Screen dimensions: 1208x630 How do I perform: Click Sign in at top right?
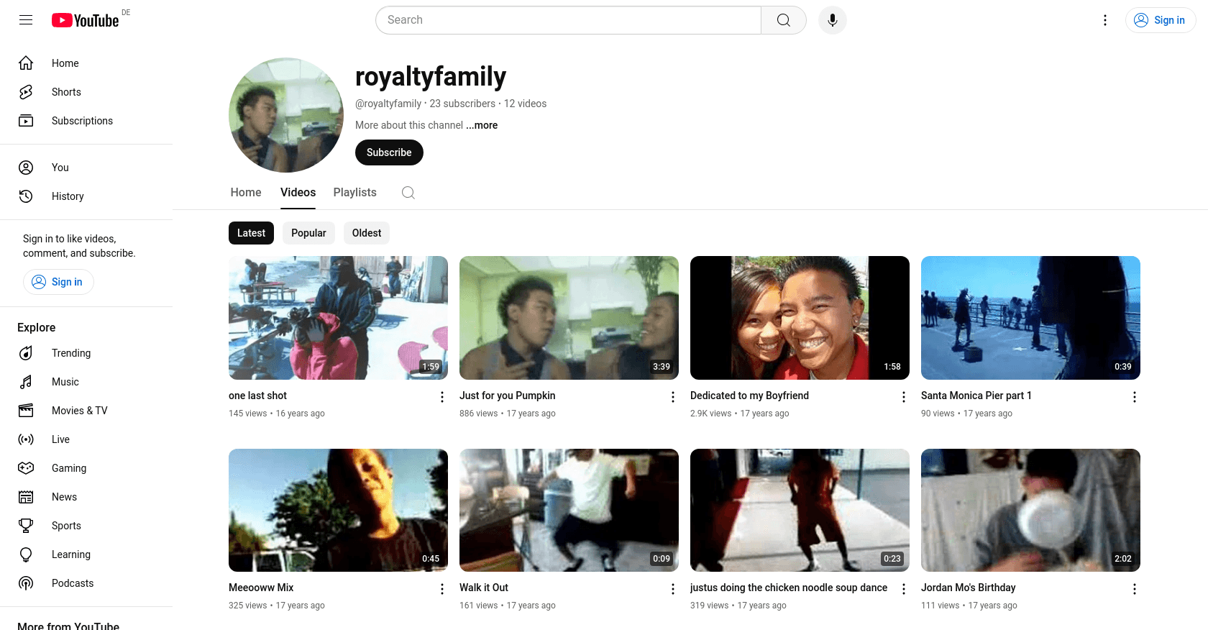click(x=1160, y=20)
